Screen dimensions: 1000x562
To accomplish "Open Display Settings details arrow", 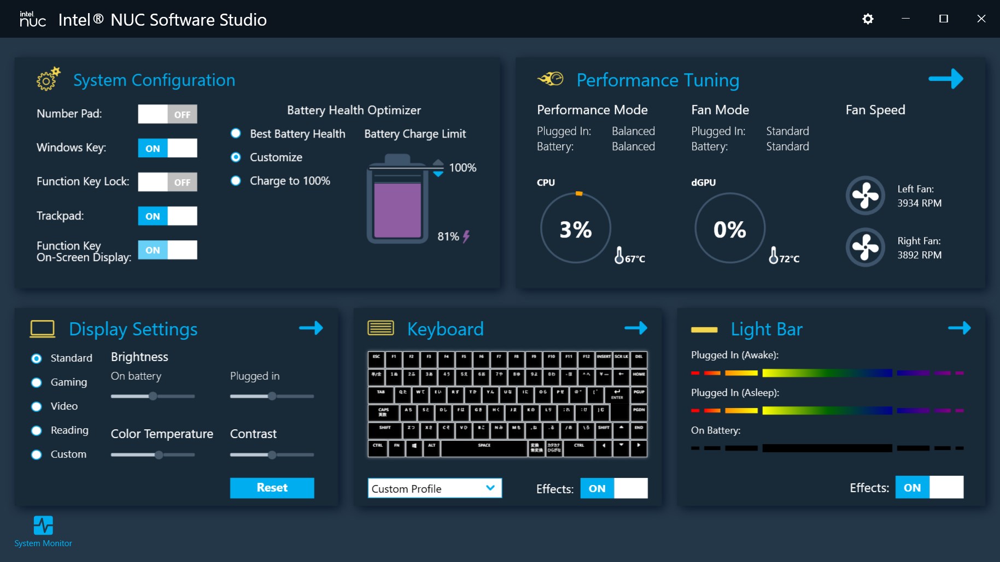I will (311, 328).
